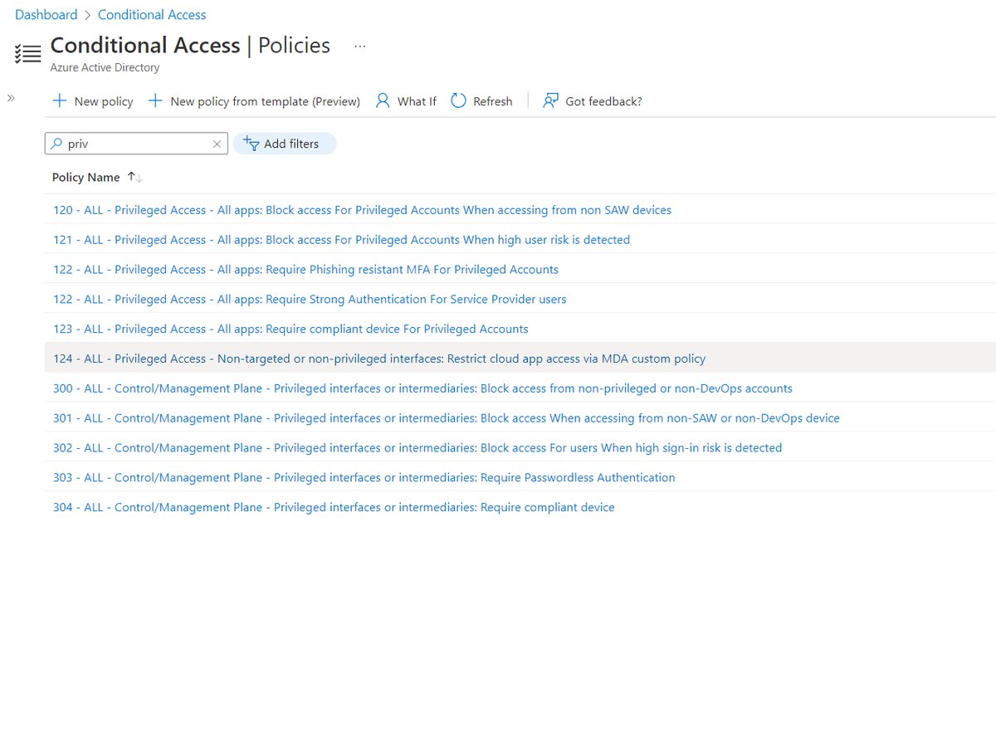Open policy 121 high user risk block

coord(341,240)
